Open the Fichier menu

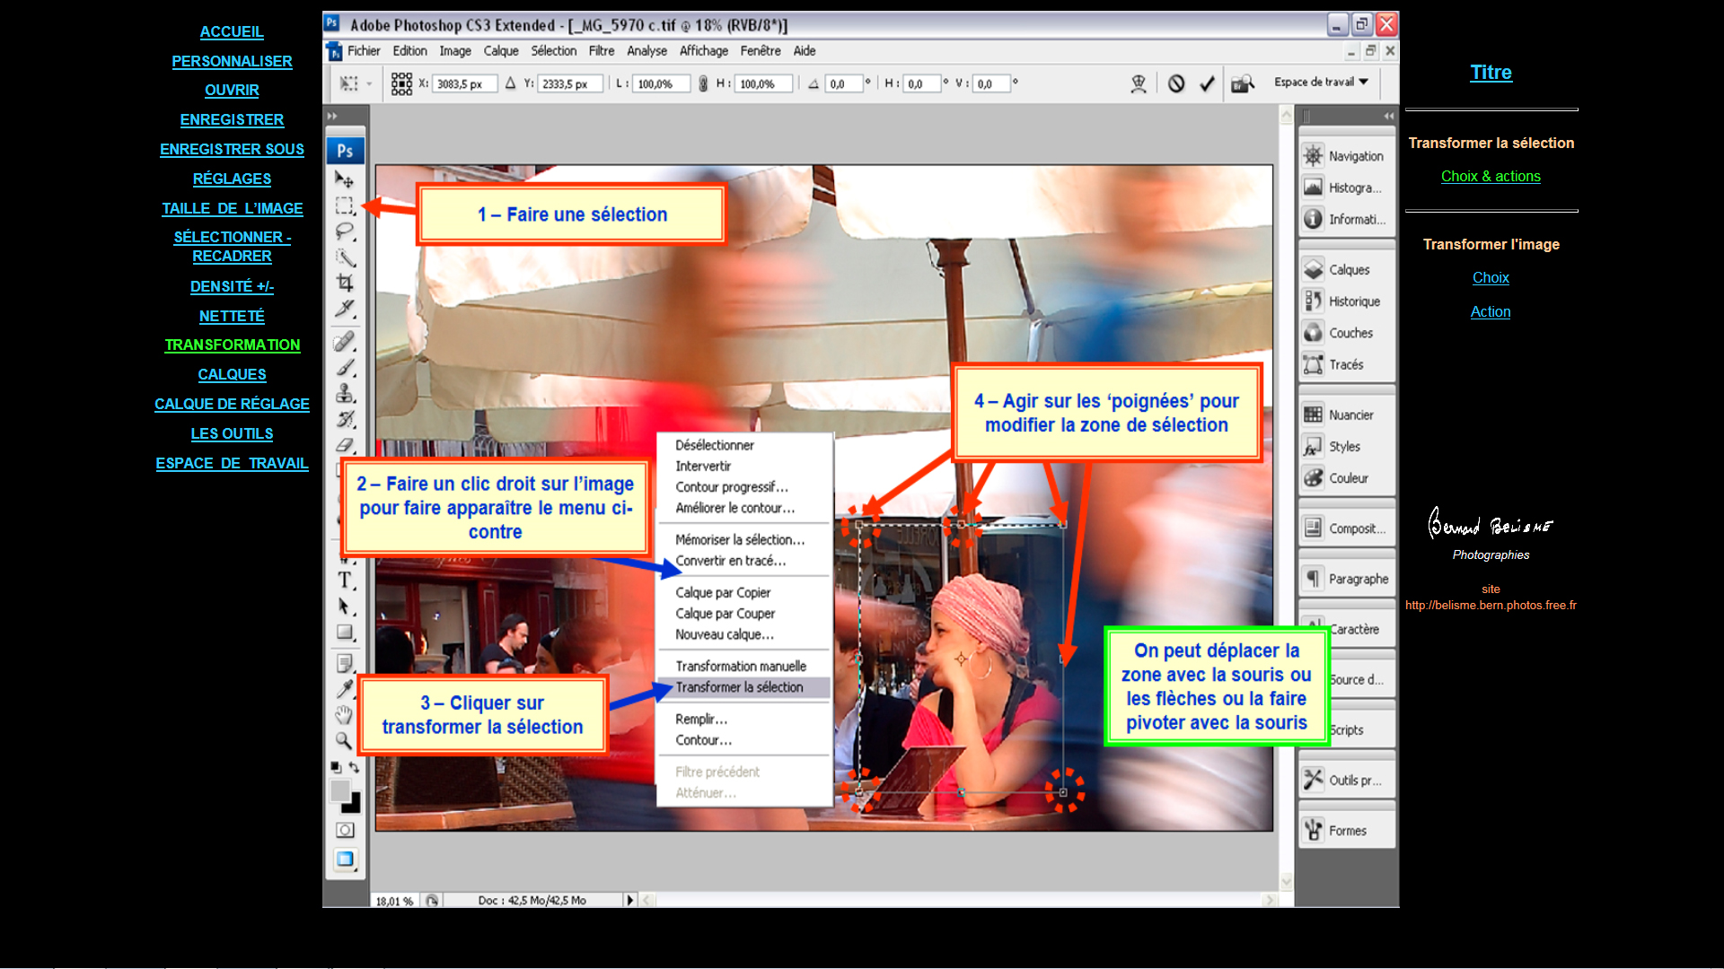pyautogui.click(x=364, y=51)
